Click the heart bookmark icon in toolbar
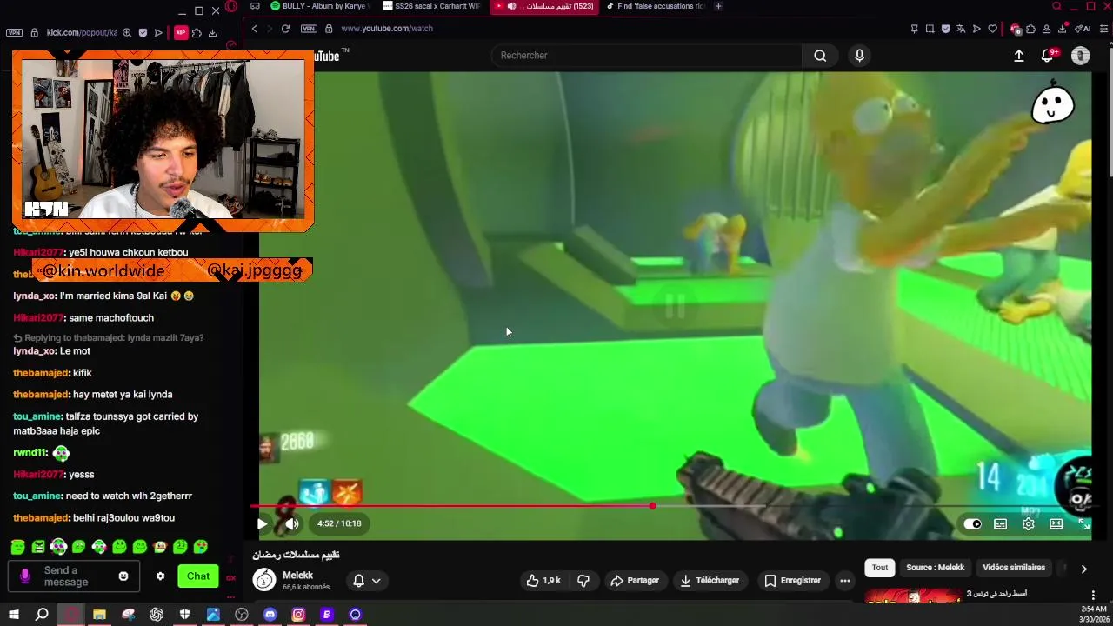Viewport: 1113px width, 626px height. (x=992, y=29)
